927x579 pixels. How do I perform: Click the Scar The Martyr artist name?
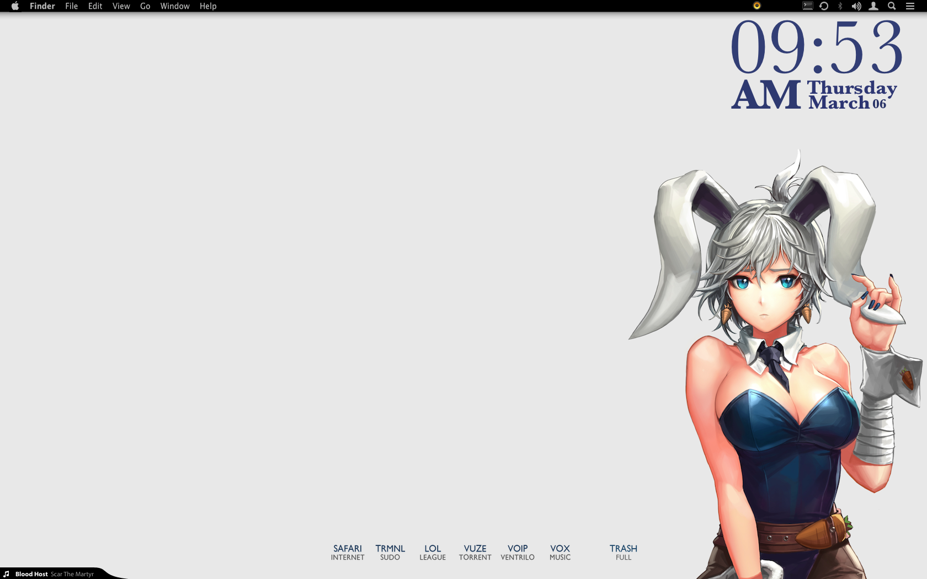pos(72,574)
